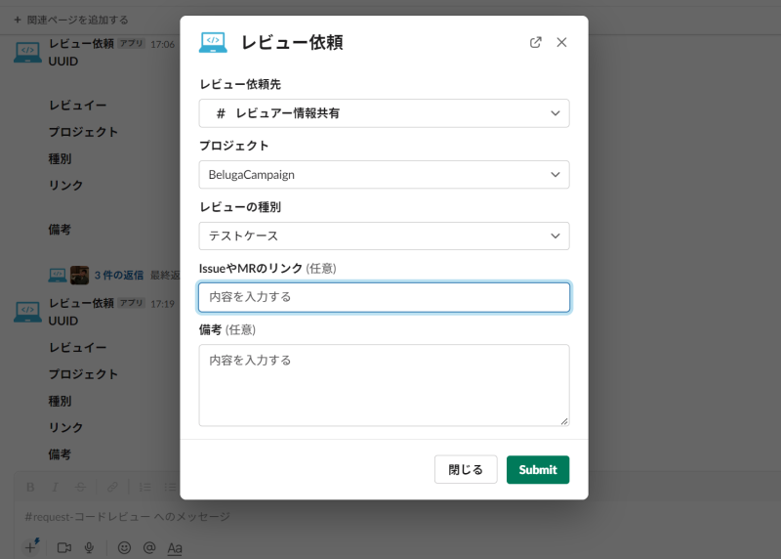The height and width of the screenshot is (559, 781).
Task: Toggle bold formatting in composer
Action: [x=30, y=487]
